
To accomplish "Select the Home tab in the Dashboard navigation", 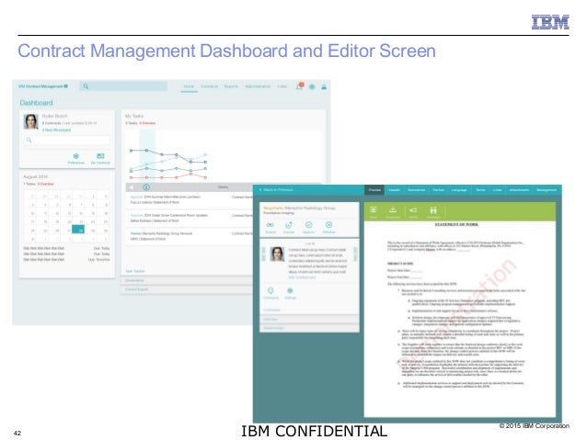I will click(189, 86).
